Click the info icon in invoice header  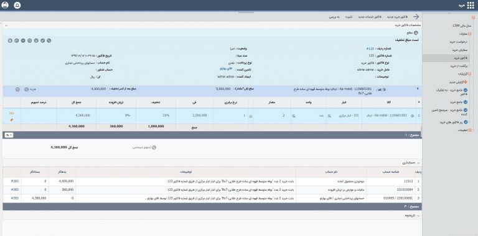[416, 33]
